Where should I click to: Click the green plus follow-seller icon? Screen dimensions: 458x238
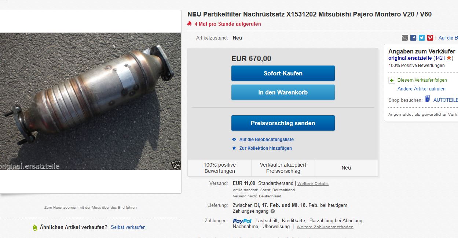pyautogui.click(x=392, y=80)
